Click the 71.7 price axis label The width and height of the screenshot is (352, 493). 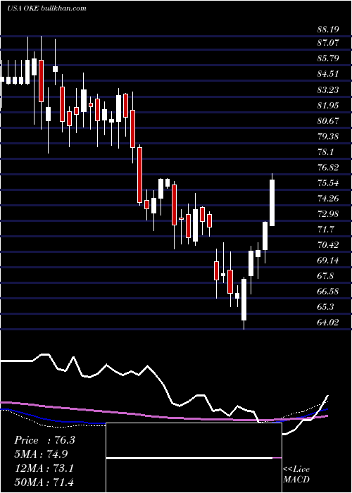[325, 229]
